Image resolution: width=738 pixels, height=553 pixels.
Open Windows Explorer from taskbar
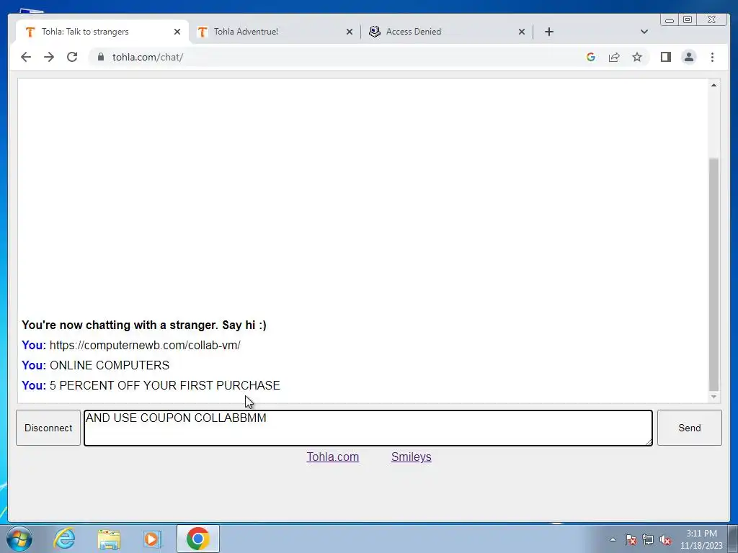pos(109,539)
